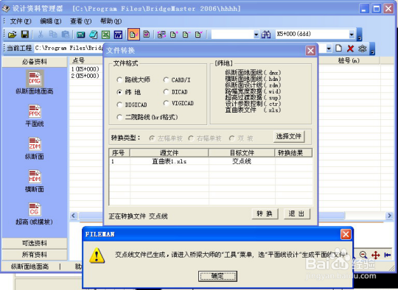The width and height of the screenshot is (398, 290).
Task: Click the red X delete icon
Action: (x=351, y=48)
